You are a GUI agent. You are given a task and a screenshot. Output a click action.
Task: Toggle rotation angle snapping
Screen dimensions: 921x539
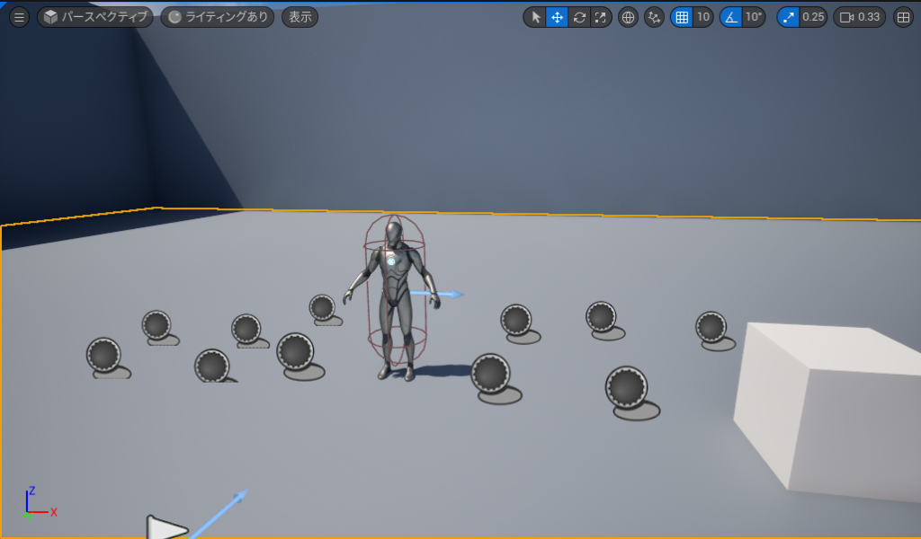[731, 17]
